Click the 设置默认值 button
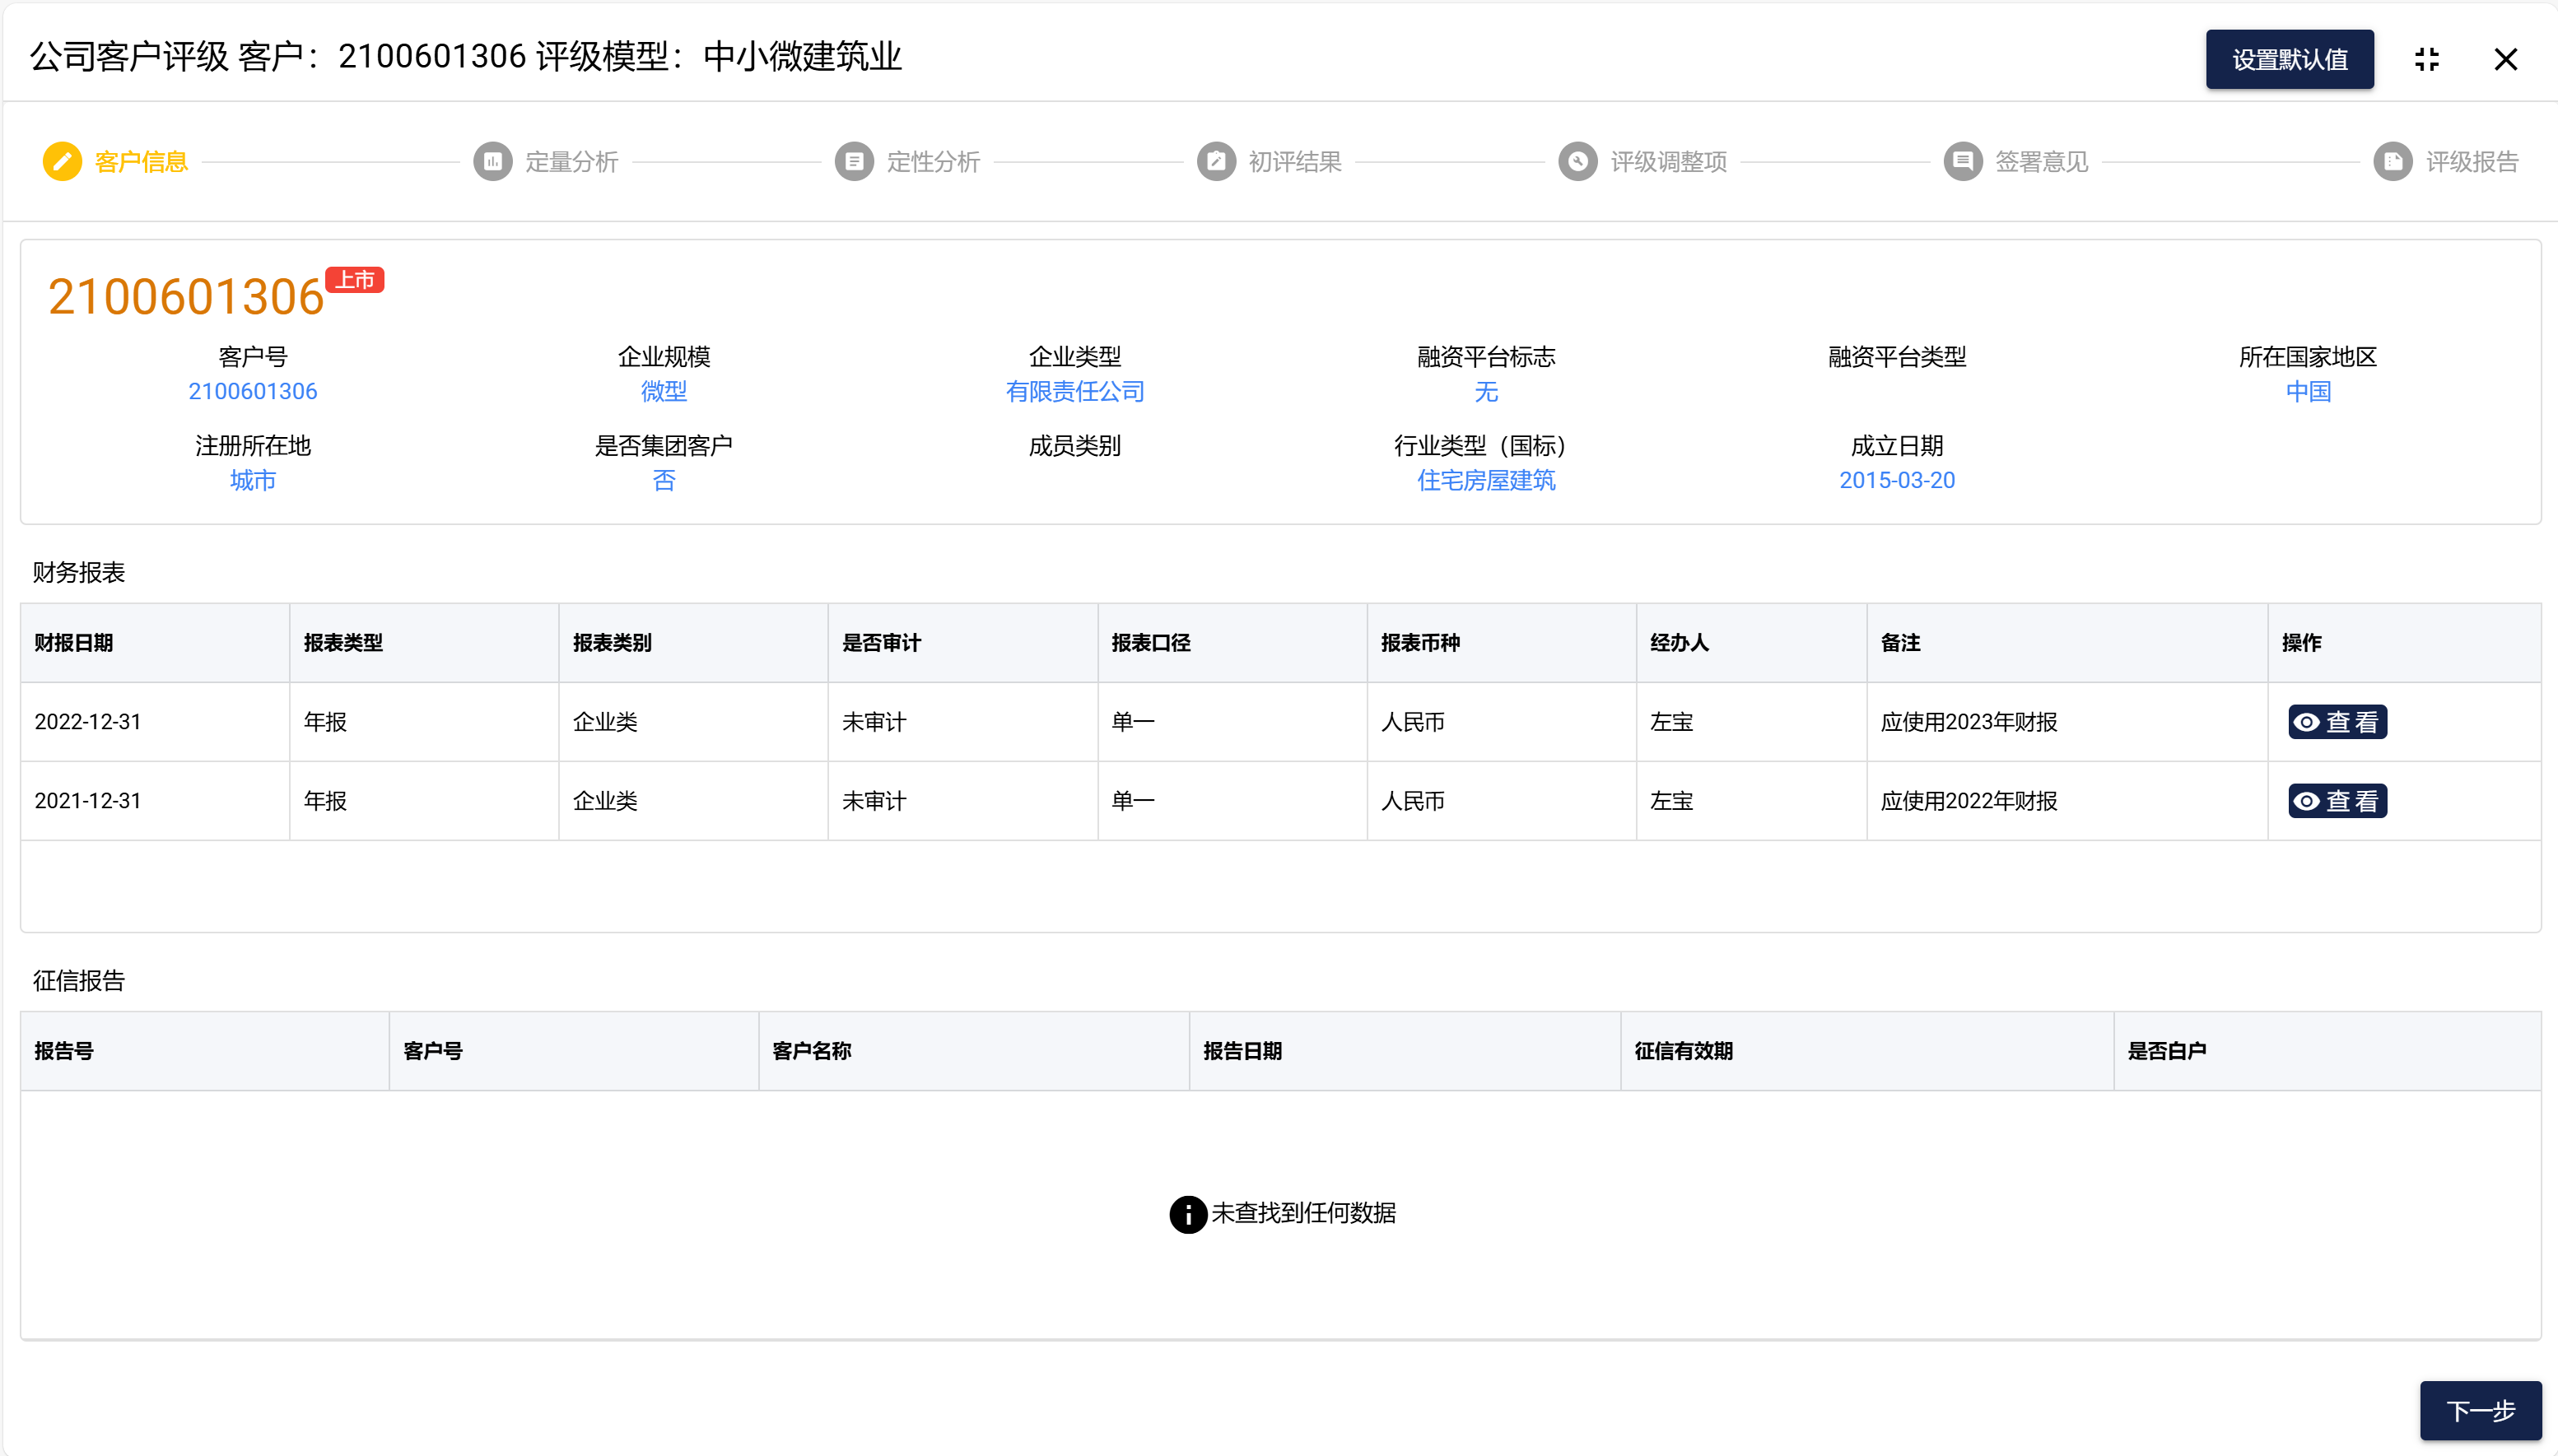Image resolution: width=2558 pixels, height=1456 pixels. click(2289, 59)
